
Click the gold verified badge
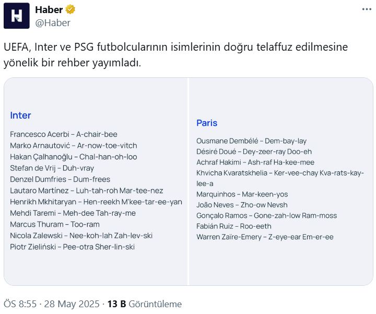[70, 9]
